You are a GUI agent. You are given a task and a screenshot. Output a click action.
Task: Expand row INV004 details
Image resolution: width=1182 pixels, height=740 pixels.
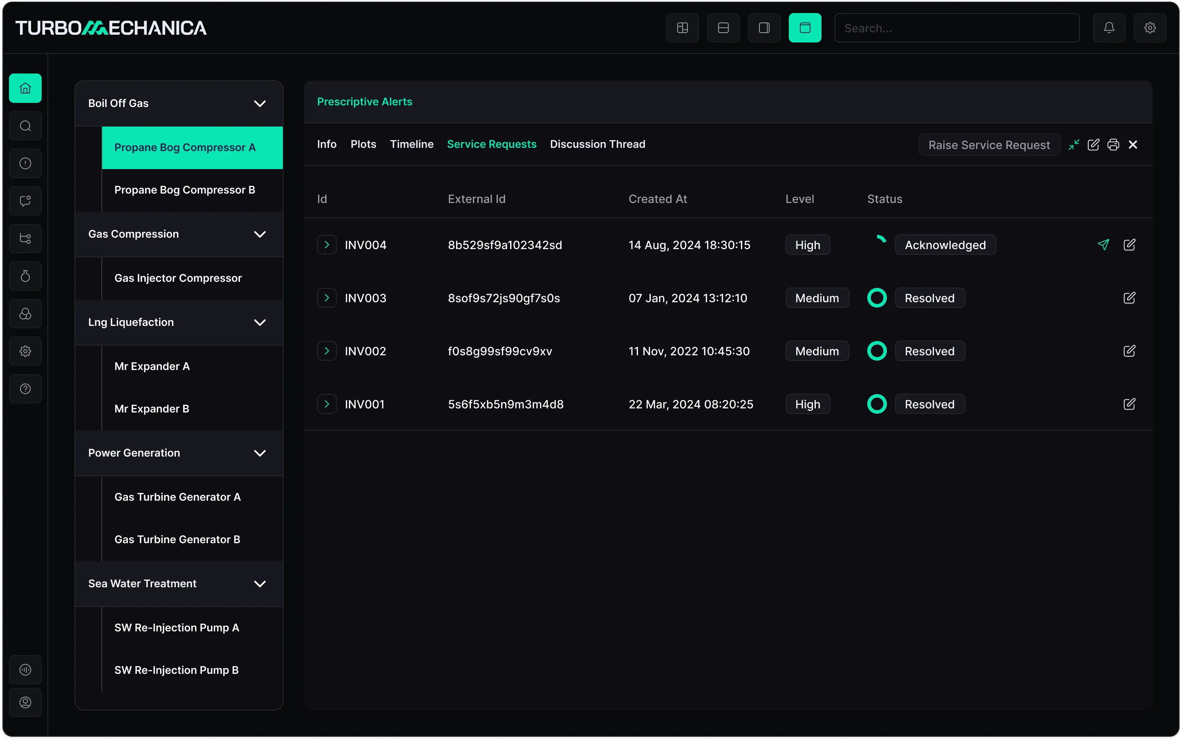pos(327,245)
